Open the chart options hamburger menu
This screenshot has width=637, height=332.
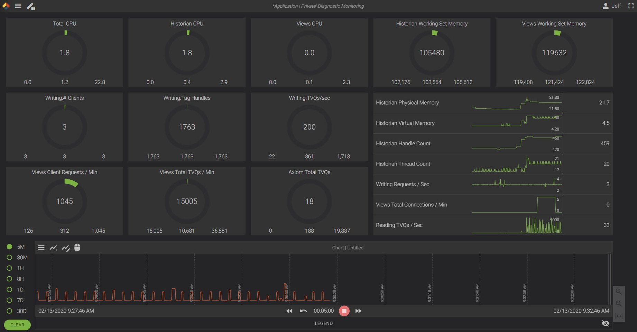pyautogui.click(x=41, y=248)
